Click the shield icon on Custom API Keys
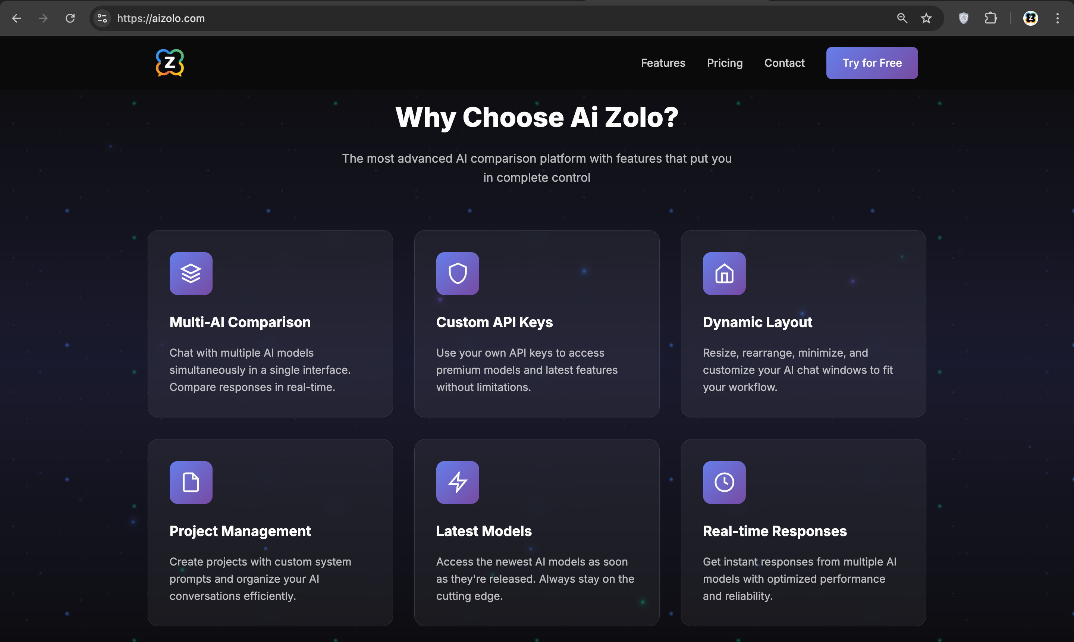The width and height of the screenshot is (1074, 642). [458, 273]
